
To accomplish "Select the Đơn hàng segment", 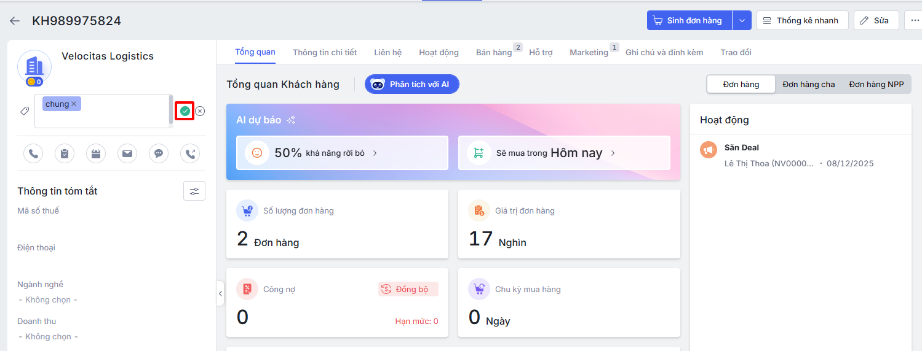I will 741,84.
